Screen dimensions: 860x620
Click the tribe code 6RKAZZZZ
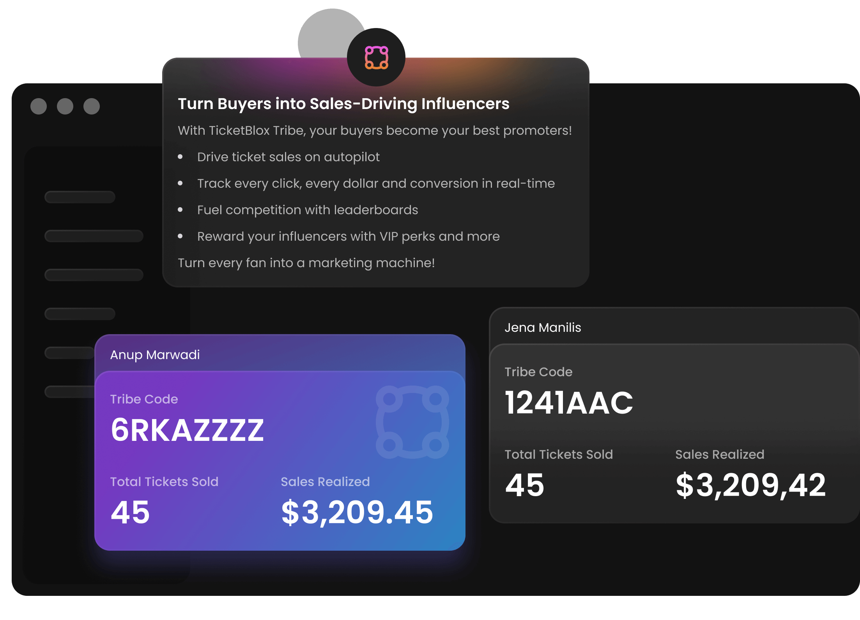click(x=187, y=430)
